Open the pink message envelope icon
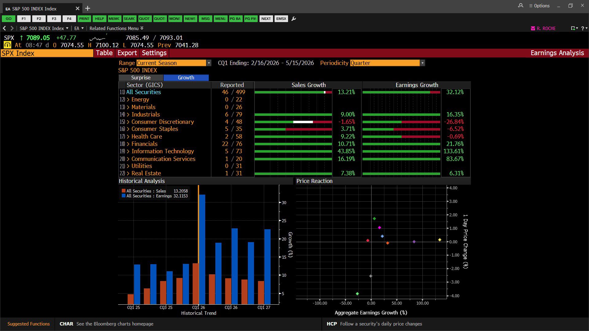 coord(533,28)
